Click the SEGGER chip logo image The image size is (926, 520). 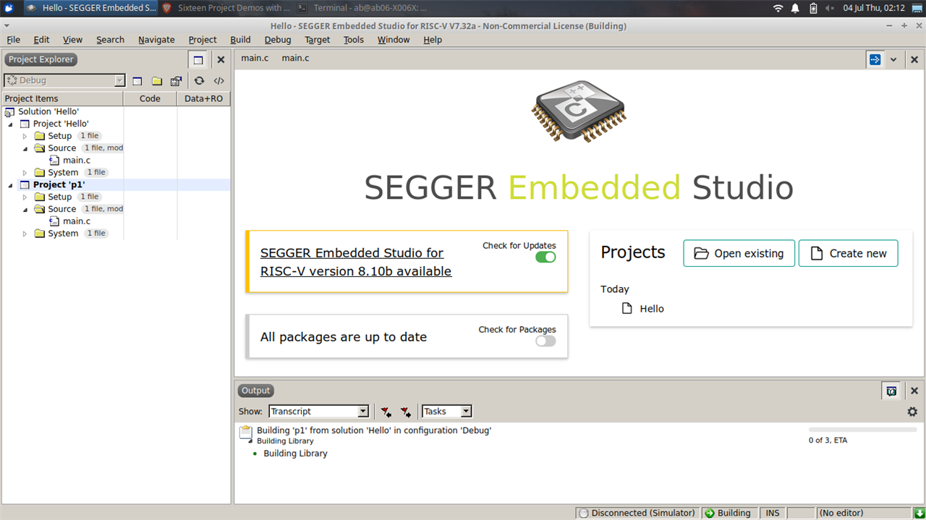coord(579,112)
